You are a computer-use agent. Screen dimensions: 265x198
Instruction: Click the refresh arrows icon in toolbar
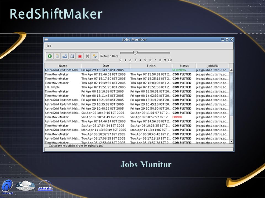(x=95, y=56)
